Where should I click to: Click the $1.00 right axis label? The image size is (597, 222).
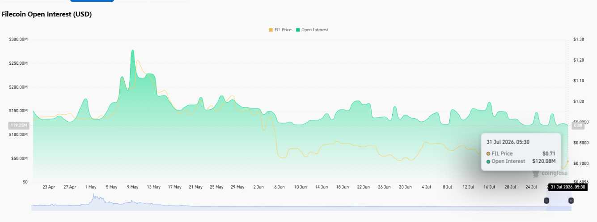coord(579,102)
